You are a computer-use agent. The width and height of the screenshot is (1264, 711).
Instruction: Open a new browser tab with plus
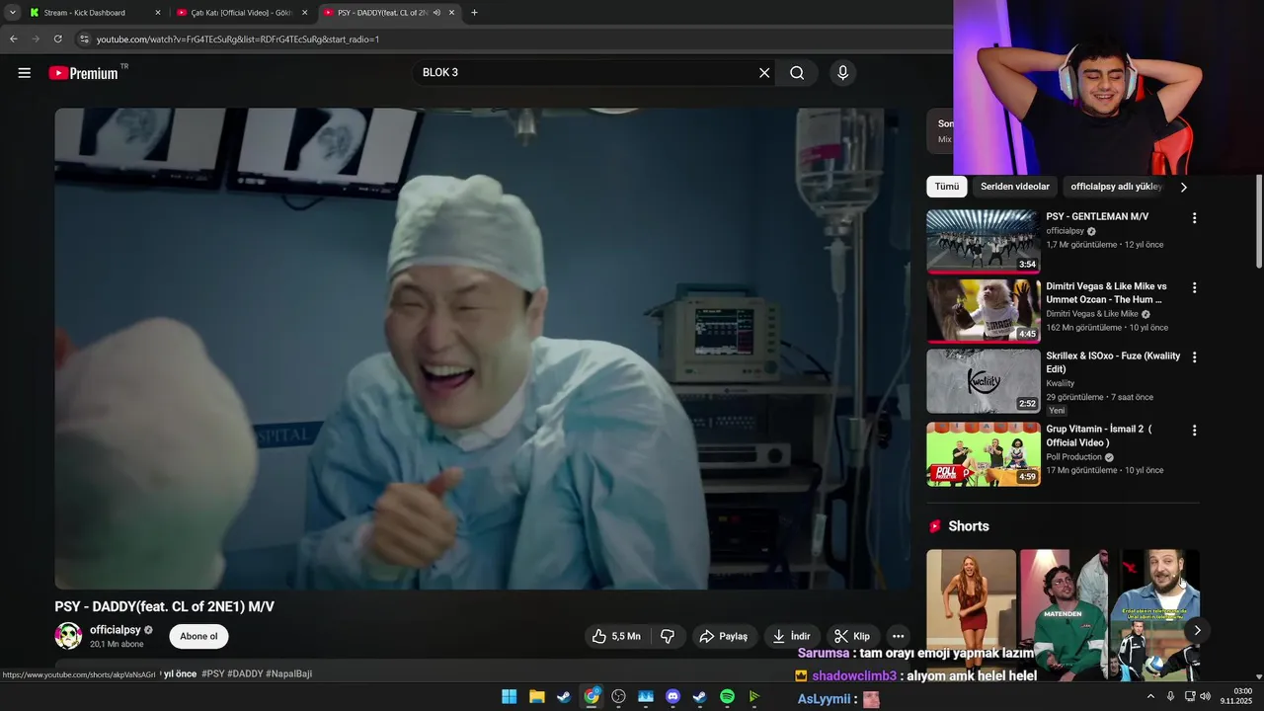tap(474, 13)
